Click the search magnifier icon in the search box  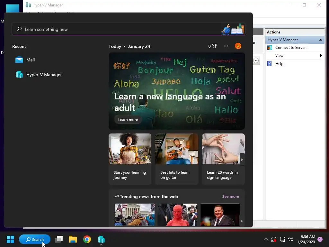(19, 29)
